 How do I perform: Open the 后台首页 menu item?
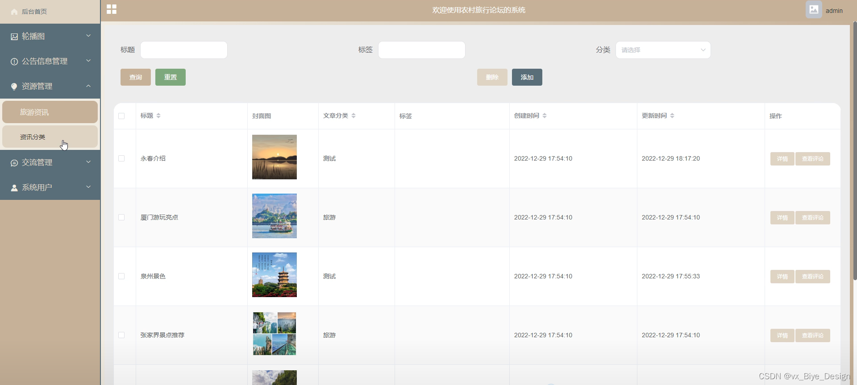(x=50, y=12)
